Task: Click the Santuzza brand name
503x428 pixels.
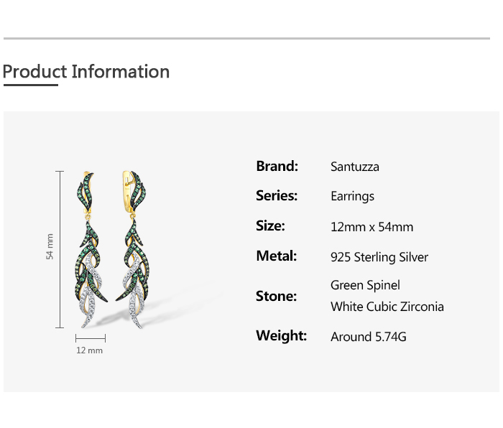Action: [355, 167]
